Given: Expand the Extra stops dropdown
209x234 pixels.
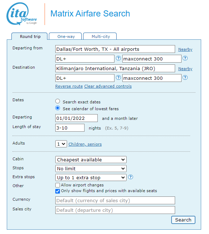Looking at the screenshot, I should 91,177.
